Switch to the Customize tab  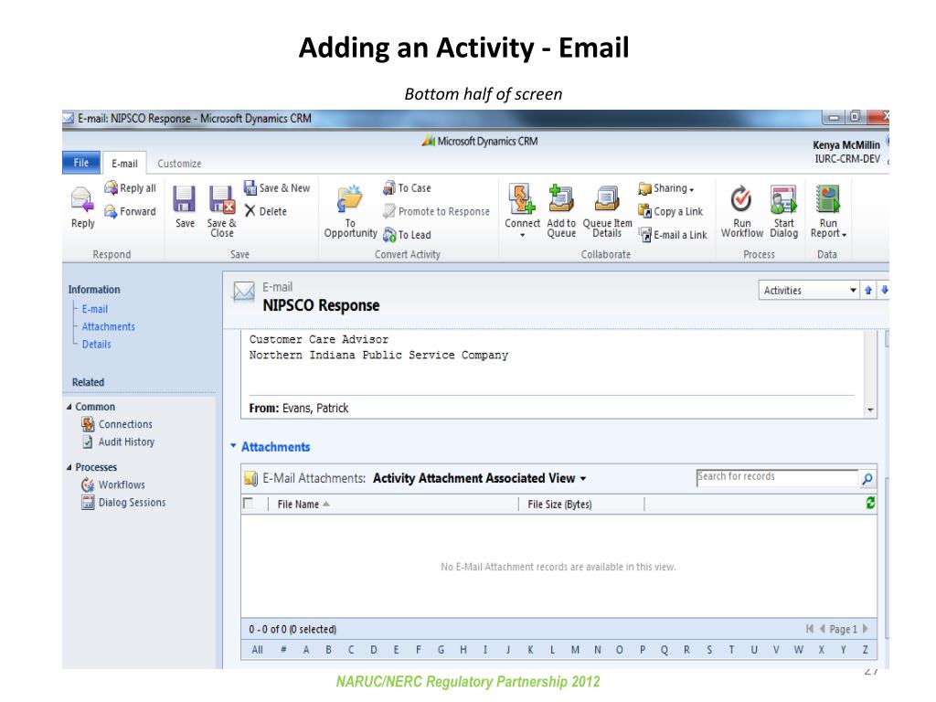(x=179, y=164)
